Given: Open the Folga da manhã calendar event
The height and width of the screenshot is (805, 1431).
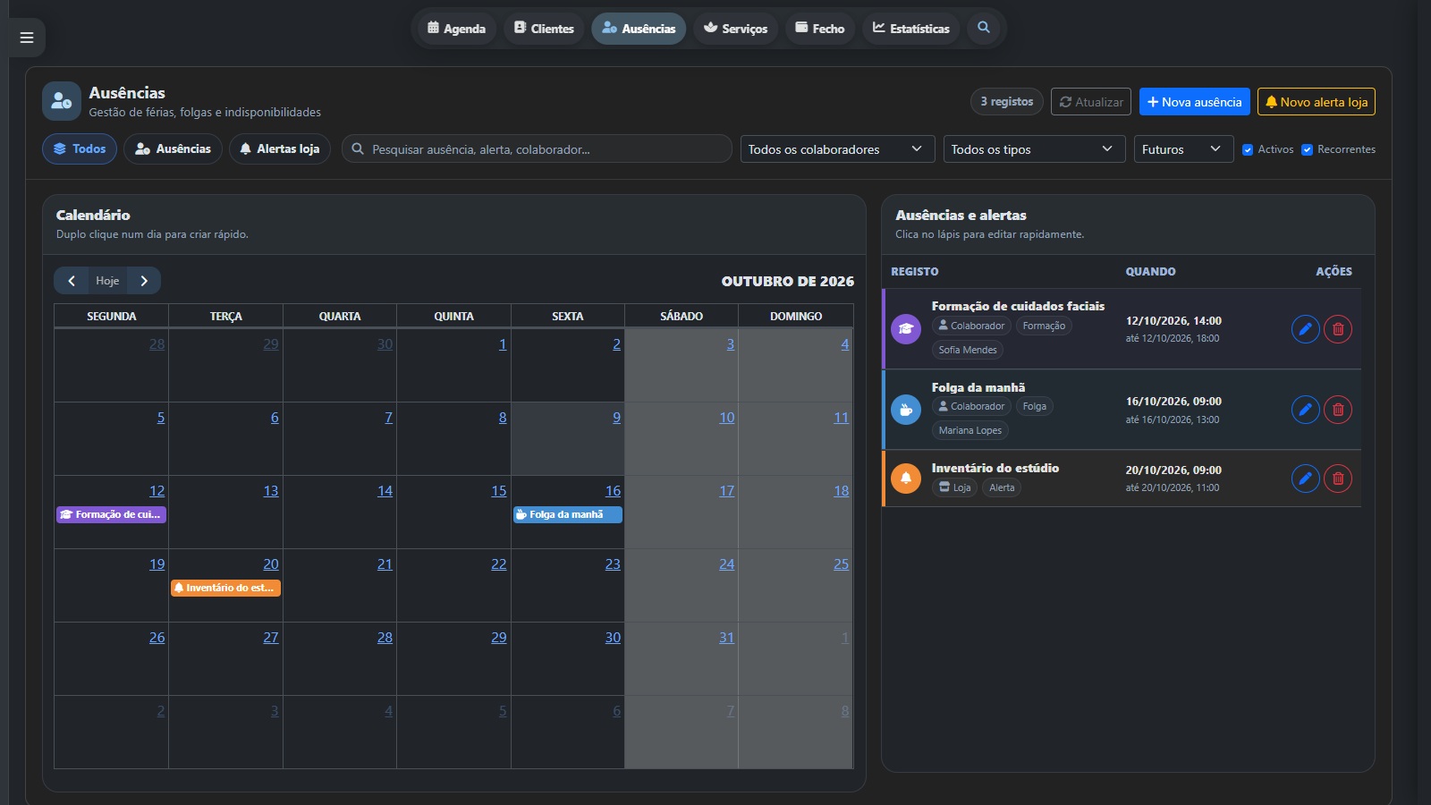Looking at the screenshot, I should coord(568,514).
